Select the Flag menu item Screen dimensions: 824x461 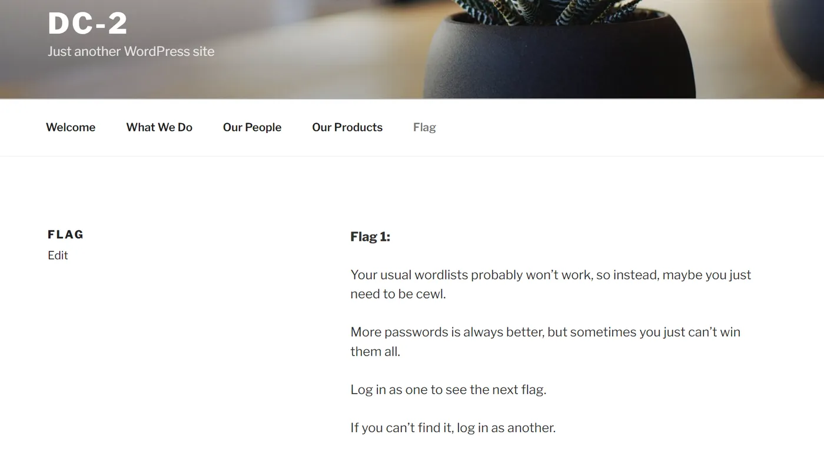click(424, 127)
